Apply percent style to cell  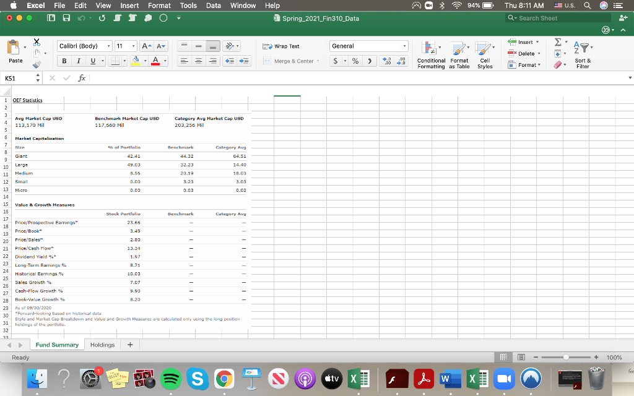tap(355, 61)
